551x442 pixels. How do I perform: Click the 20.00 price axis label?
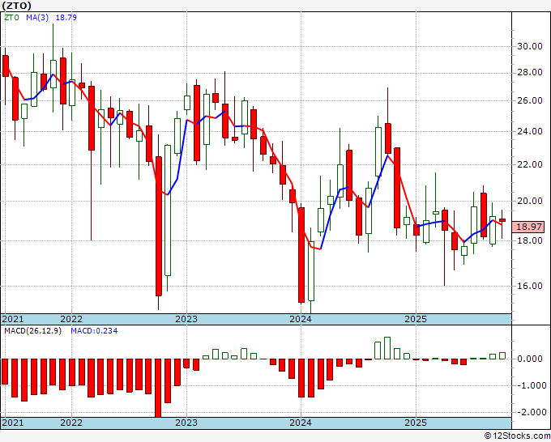pos(529,201)
